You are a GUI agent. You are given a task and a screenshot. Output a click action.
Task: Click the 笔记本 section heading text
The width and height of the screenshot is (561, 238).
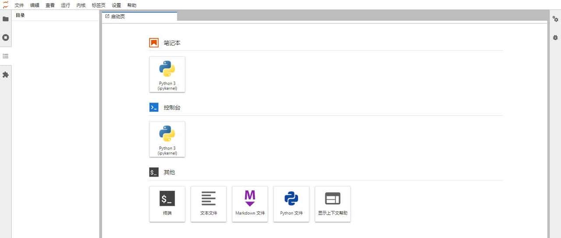pos(172,43)
